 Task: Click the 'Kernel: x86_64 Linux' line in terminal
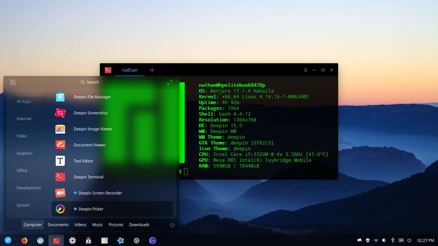coord(254,97)
